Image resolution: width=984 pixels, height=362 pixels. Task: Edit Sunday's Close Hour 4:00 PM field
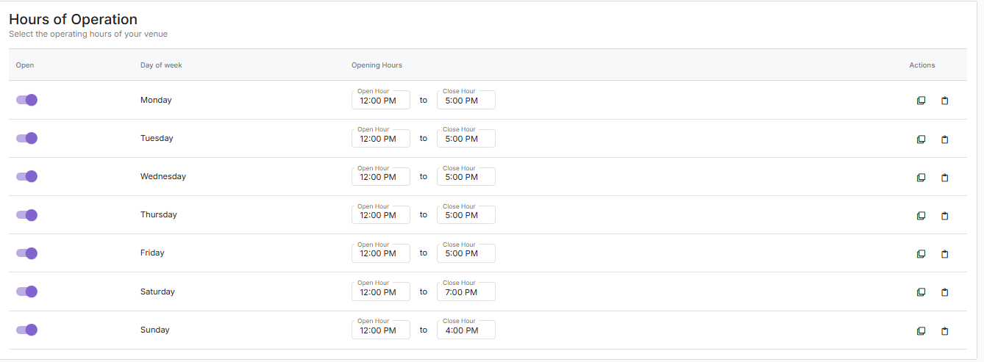click(x=466, y=330)
